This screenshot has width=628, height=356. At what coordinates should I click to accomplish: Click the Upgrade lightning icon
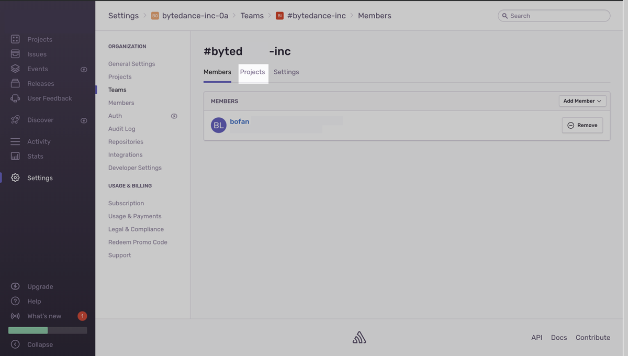15,286
